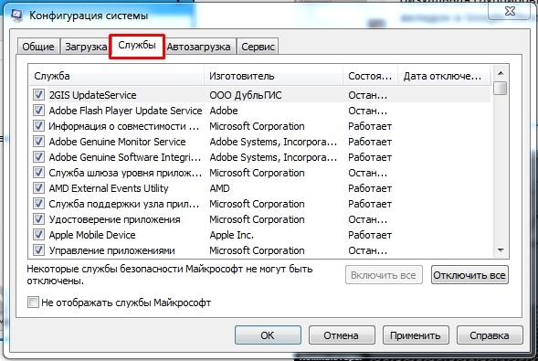Open the Загрузка tab
Viewport: 538px width, 361px height.
[86, 47]
